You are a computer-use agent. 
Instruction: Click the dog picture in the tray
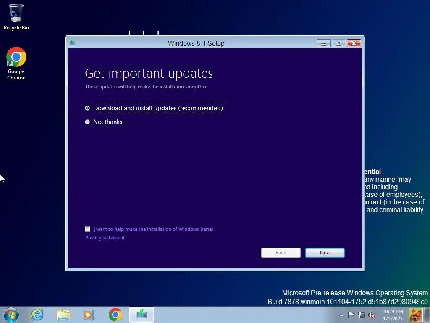click(416, 315)
